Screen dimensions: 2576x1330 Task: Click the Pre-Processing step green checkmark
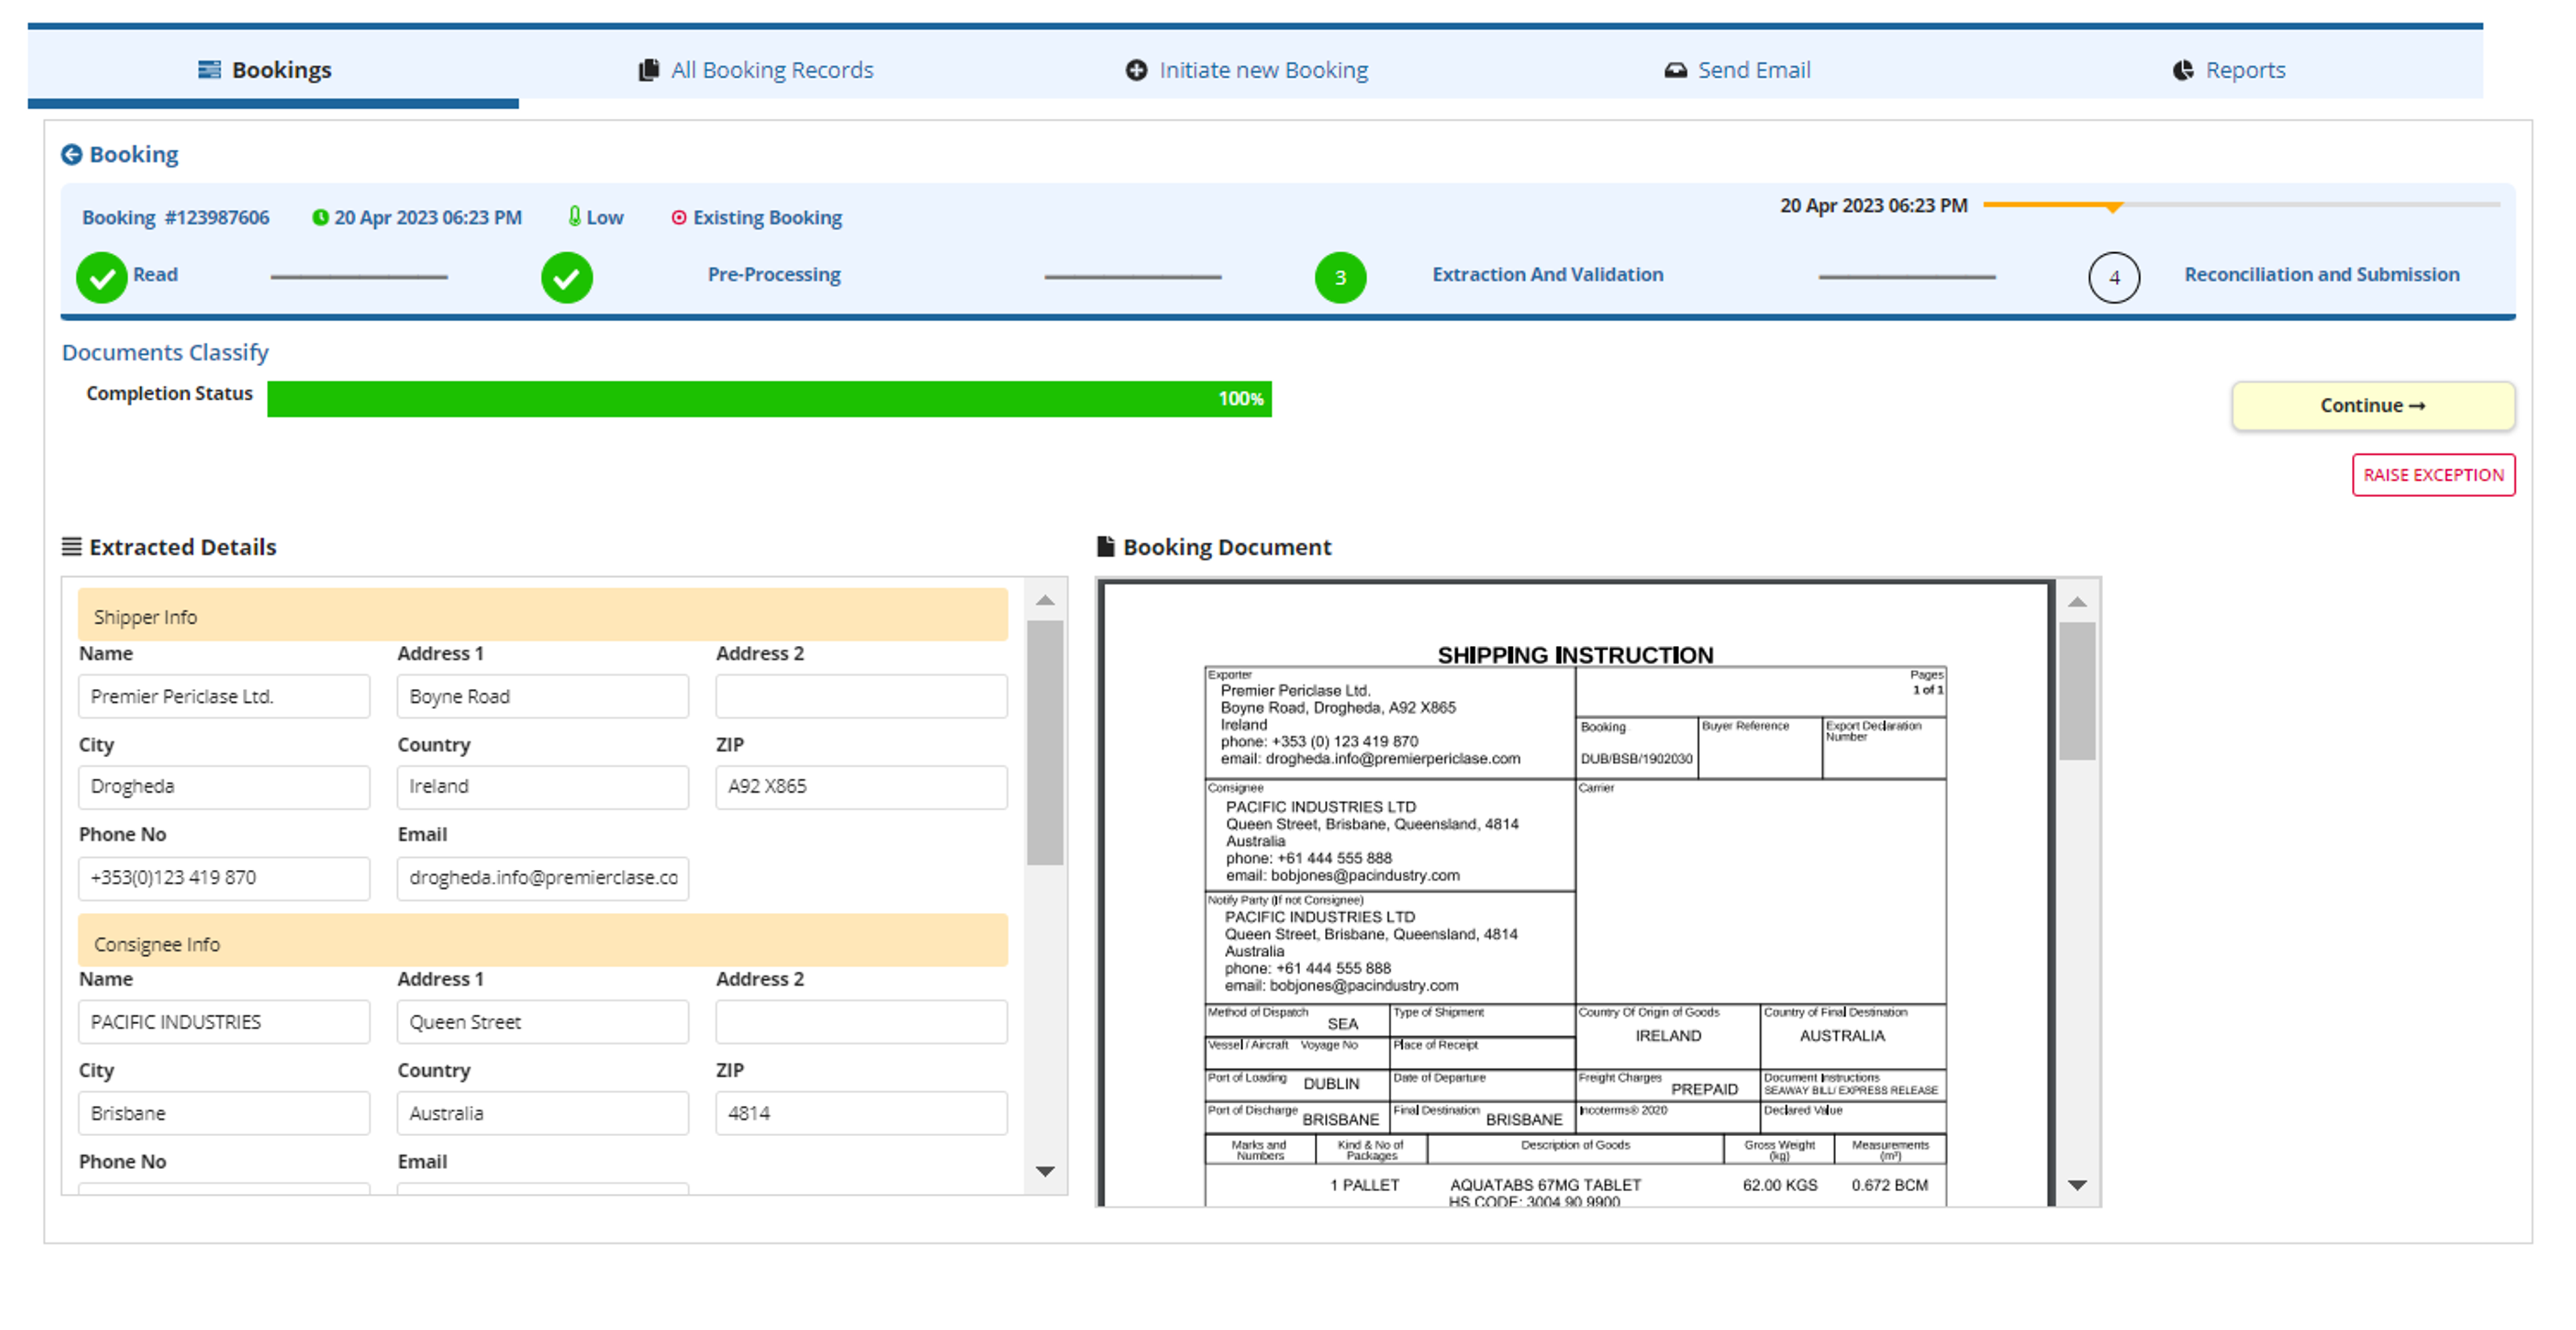567,277
